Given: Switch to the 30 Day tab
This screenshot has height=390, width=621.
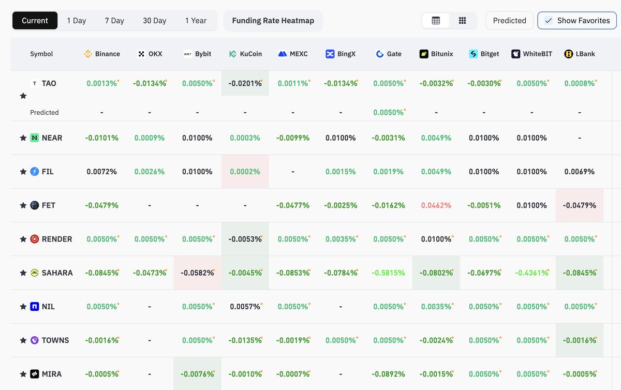Looking at the screenshot, I should pos(154,21).
